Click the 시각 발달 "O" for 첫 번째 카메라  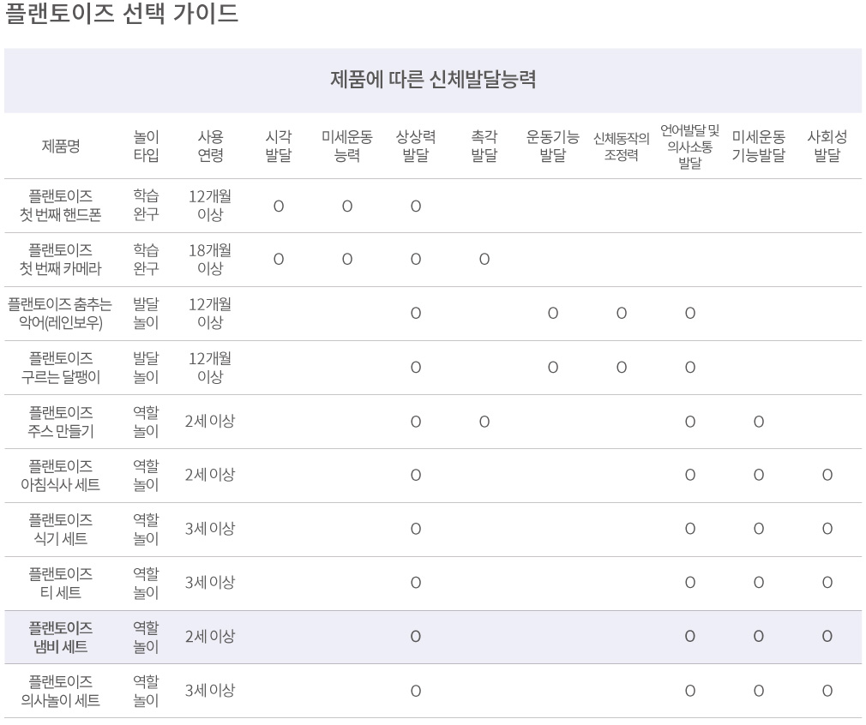click(x=279, y=260)
